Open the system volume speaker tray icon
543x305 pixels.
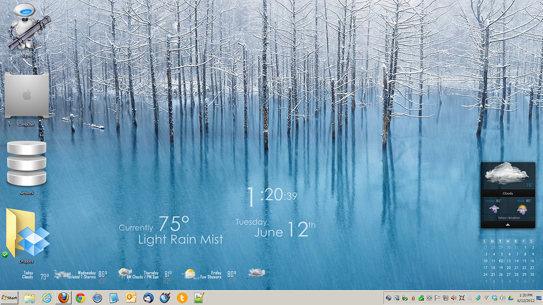[503, 298]
